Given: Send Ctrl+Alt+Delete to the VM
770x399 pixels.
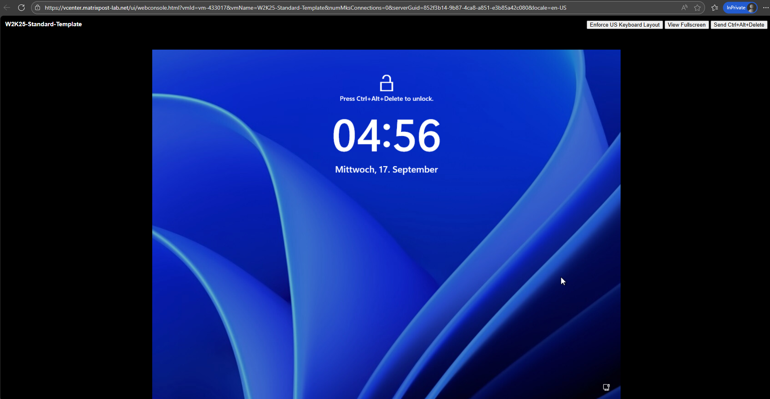Looking at the screenshot, I should (739, 25).
